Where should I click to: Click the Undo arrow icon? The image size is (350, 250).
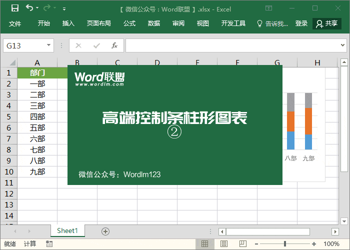pyautogui.click(x=29, y=8)
